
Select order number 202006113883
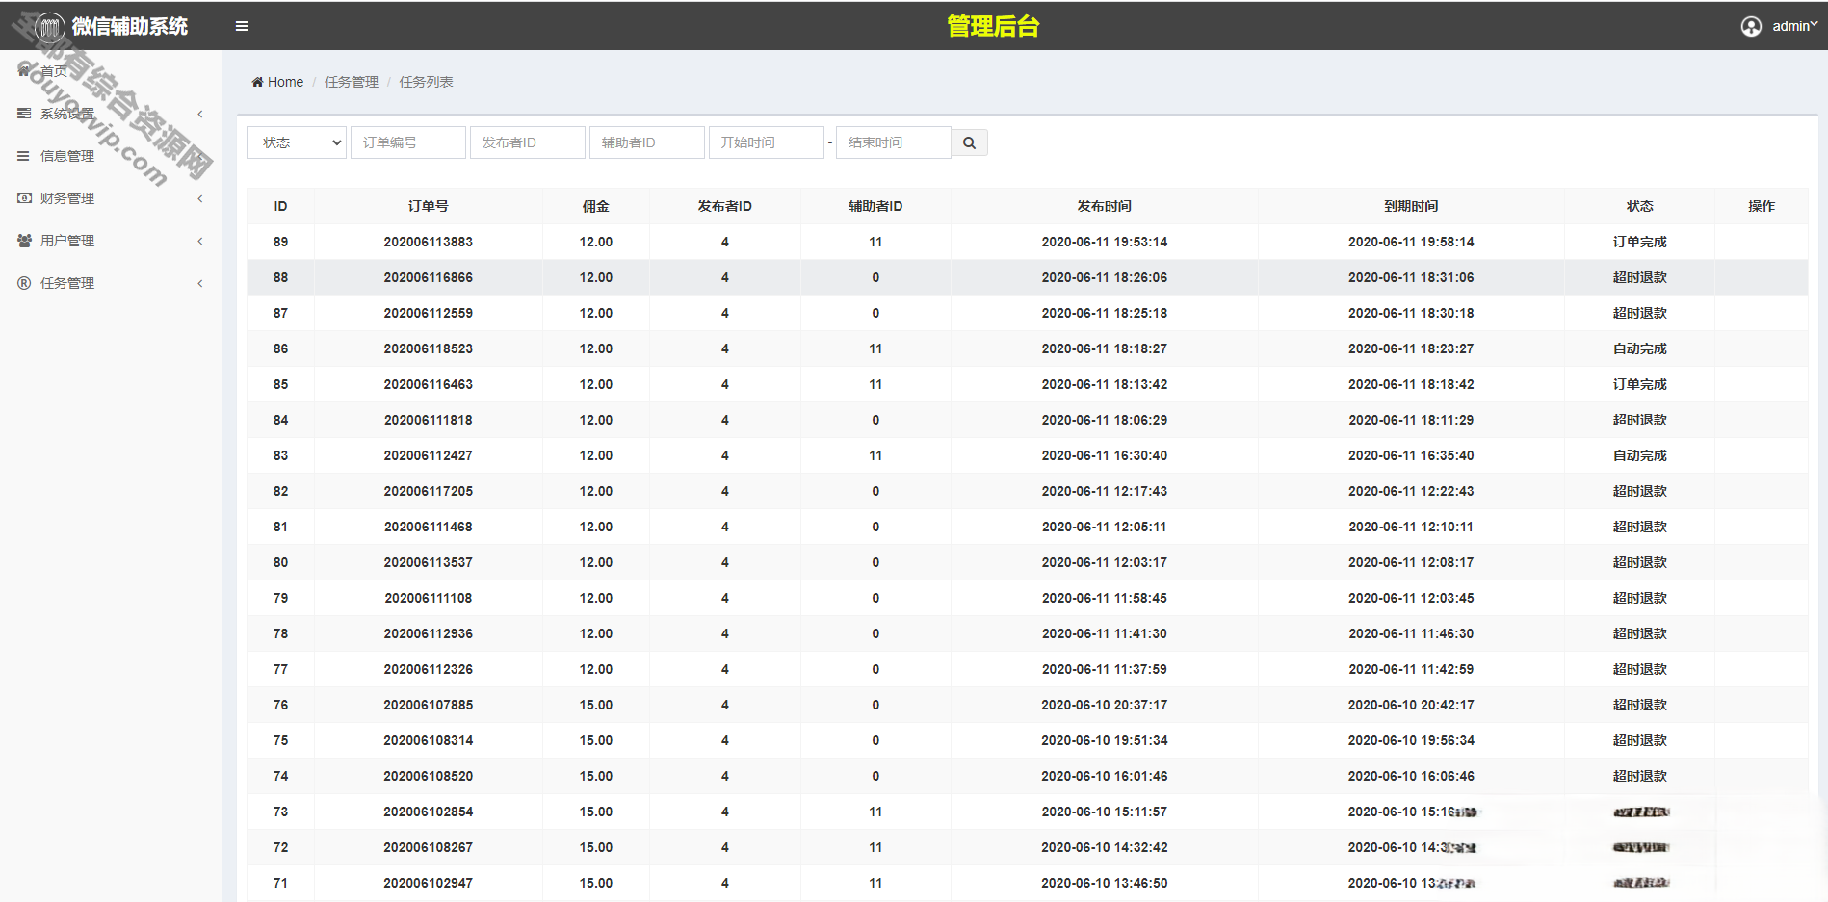[x=429, y=242]
